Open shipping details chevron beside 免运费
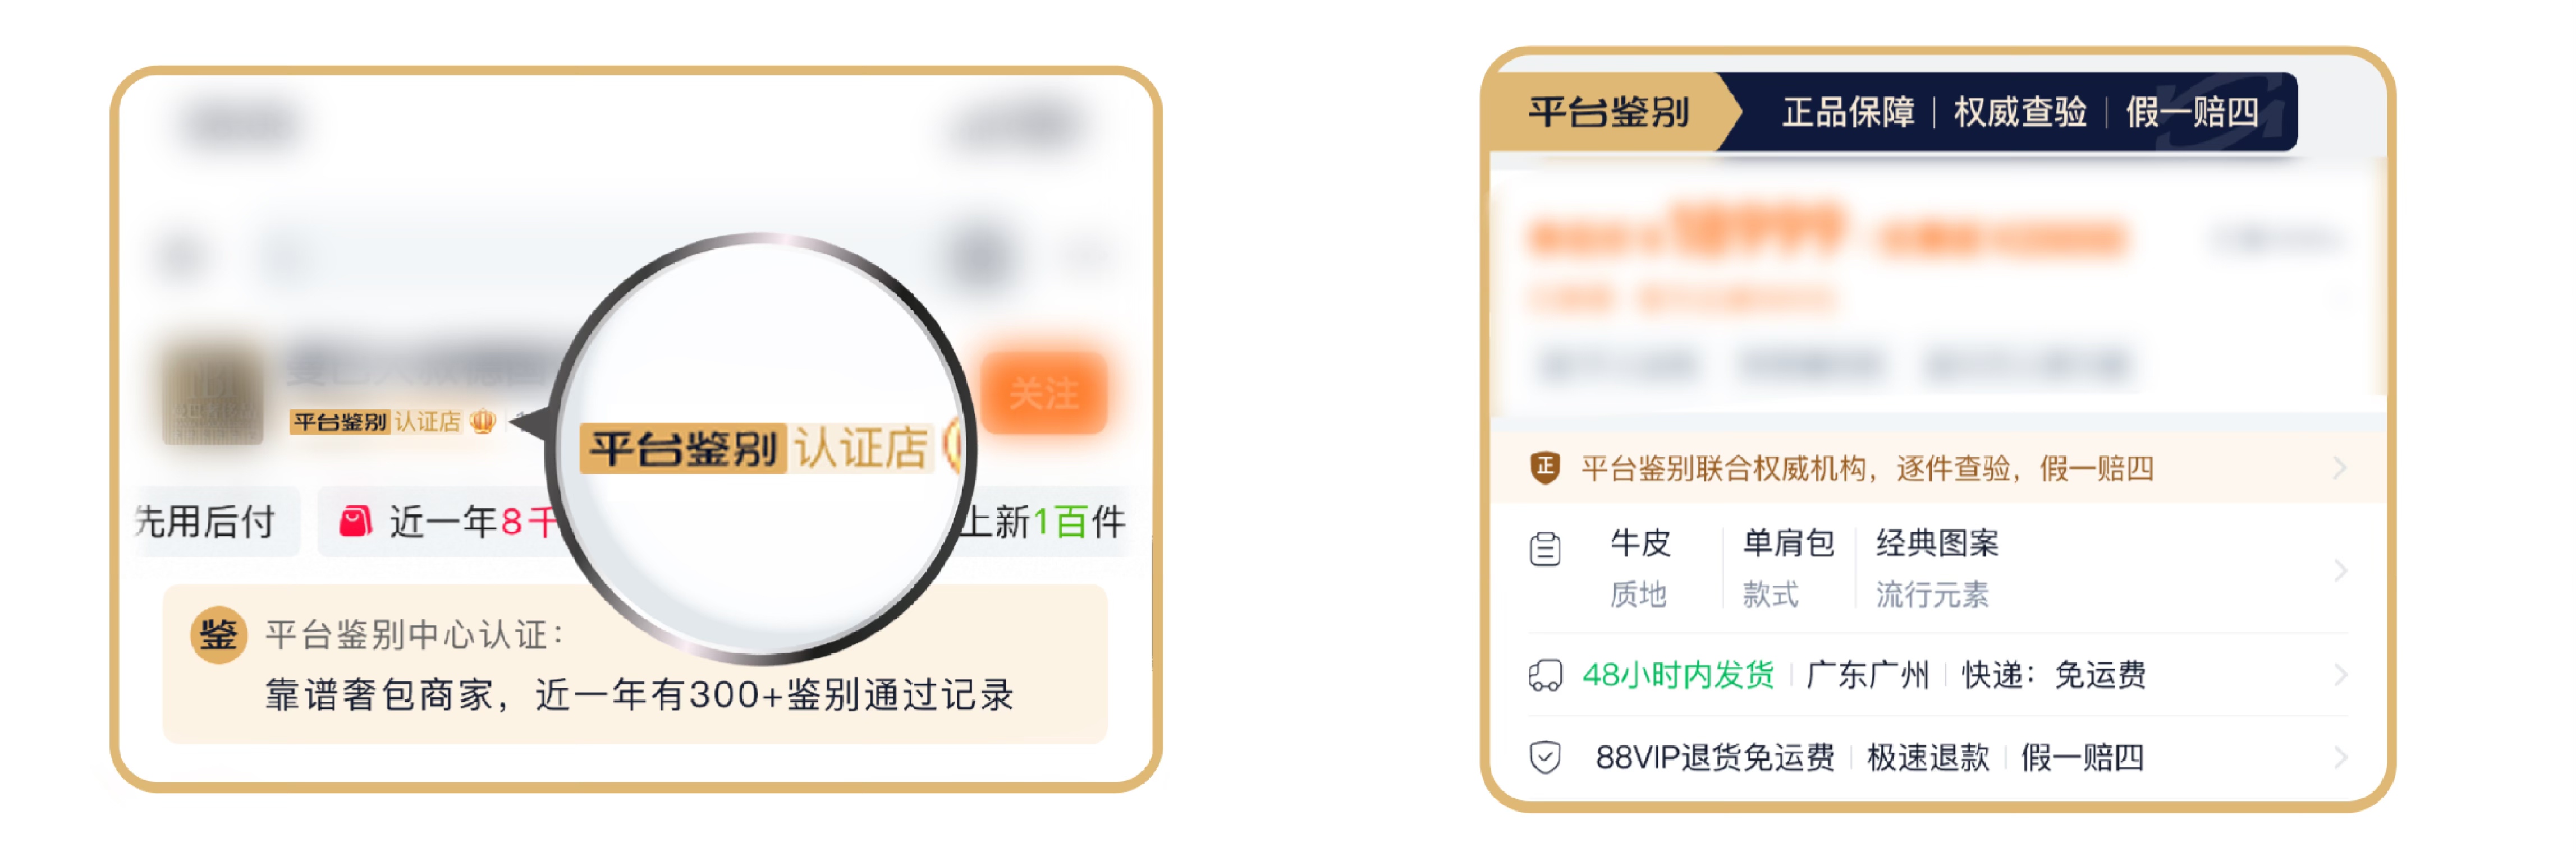2576x857 pixels. [x=2339, y=675]
